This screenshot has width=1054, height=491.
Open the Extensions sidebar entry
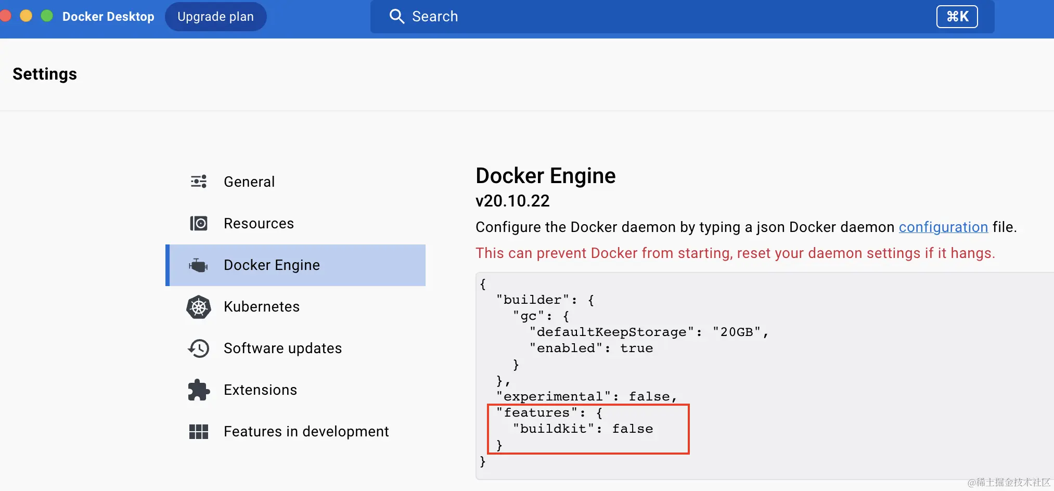coord(260,389)
